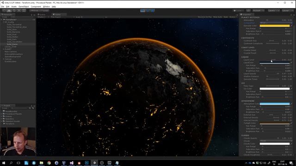Click the Terraform scene Unity icon in Hierarchy
The image size is (296, 166).
pyautogui.click(x=4, y=19)
